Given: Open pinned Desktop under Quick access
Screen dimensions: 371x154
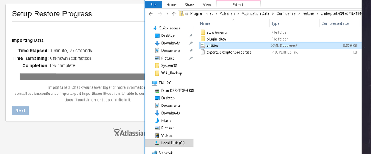Looking at the screenshot, I should point(168,36).
